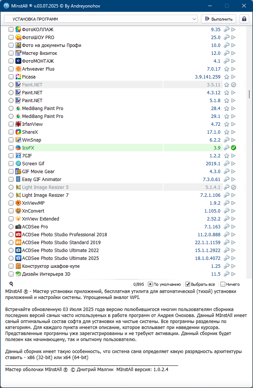
Task: Click the green checkmark for IcoFX
Action: tap(234, 148)
